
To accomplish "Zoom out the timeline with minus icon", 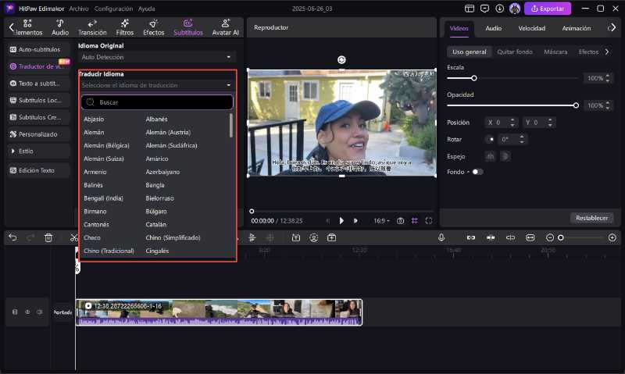I will pyautogui.click(x=550, y=238).
